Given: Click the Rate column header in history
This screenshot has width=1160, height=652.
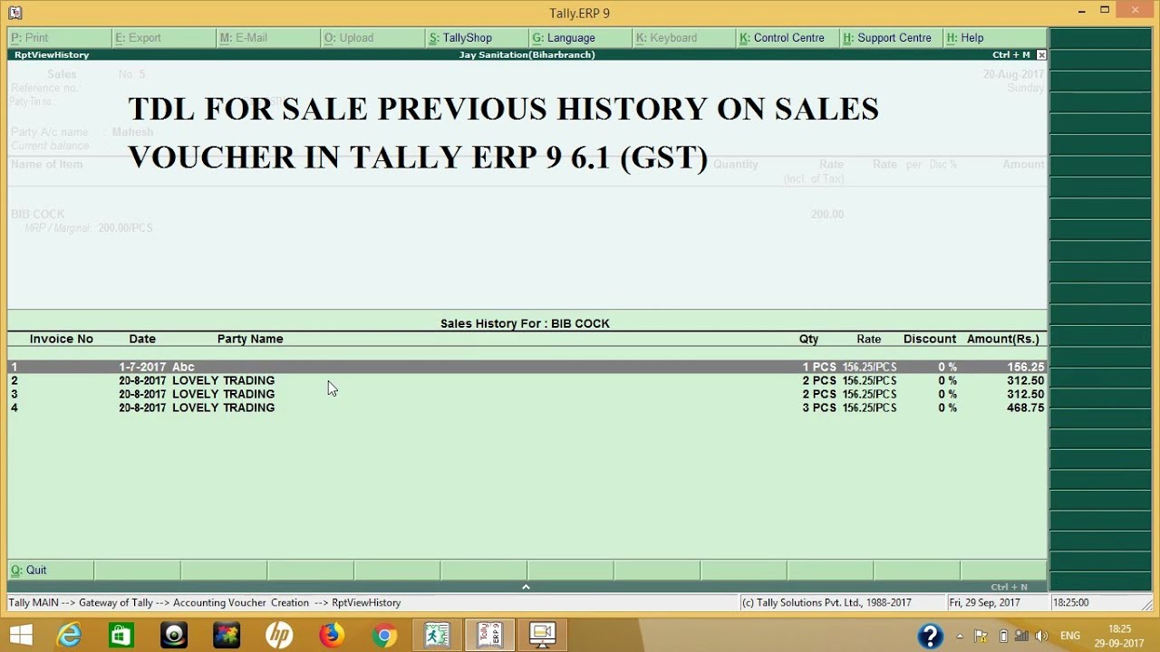Looking at the screenshot, I should [868, 339].
